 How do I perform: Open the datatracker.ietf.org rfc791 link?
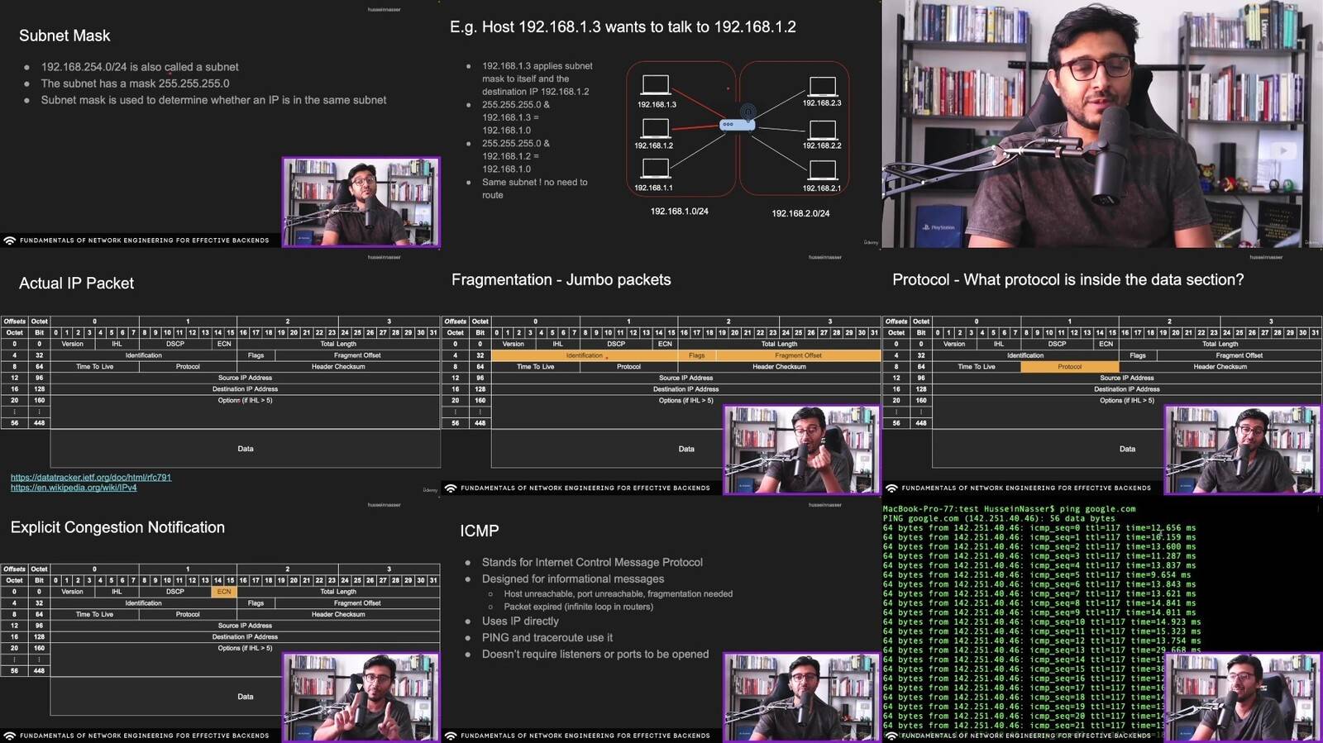[91, 478]
